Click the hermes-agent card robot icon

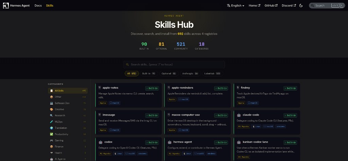point(170,142)
